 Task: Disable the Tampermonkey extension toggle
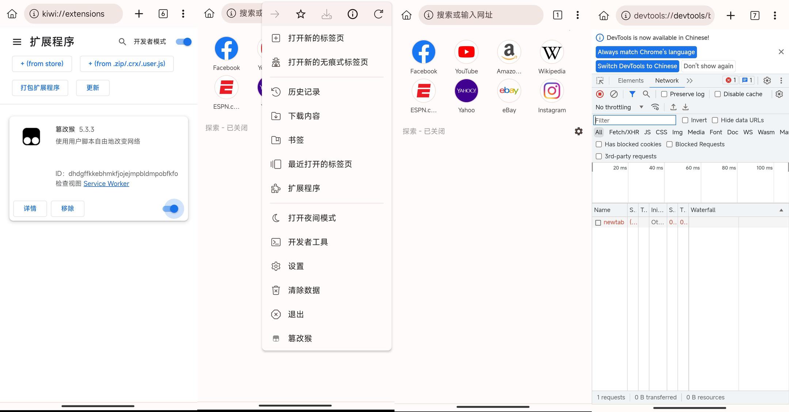pos(171,209)
